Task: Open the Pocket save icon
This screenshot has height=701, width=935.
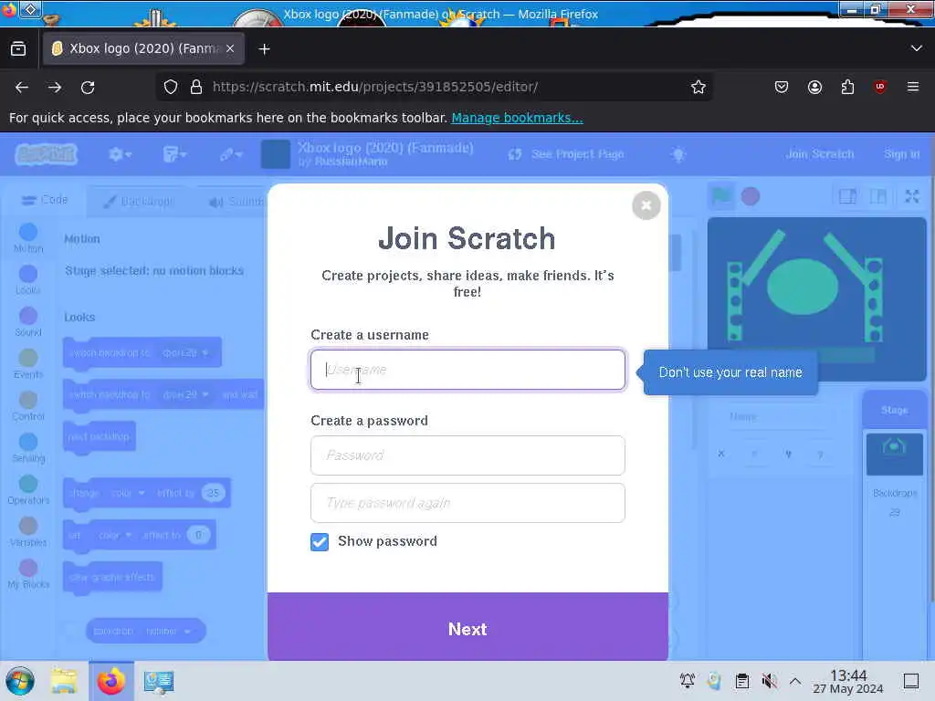Action: (x=782, y=88)
